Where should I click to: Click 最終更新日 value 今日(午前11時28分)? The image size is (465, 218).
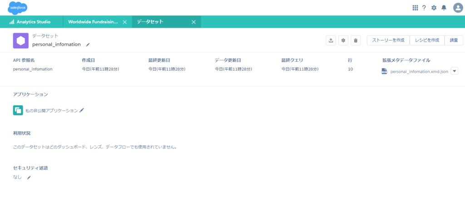(167, 69)
